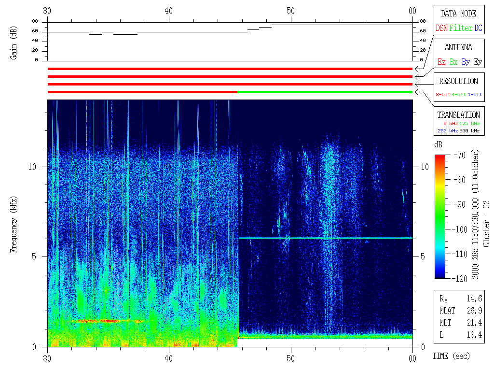Select the green Bx antenna label
Viewport: 494px width, 371px height.
click(453, 62)
